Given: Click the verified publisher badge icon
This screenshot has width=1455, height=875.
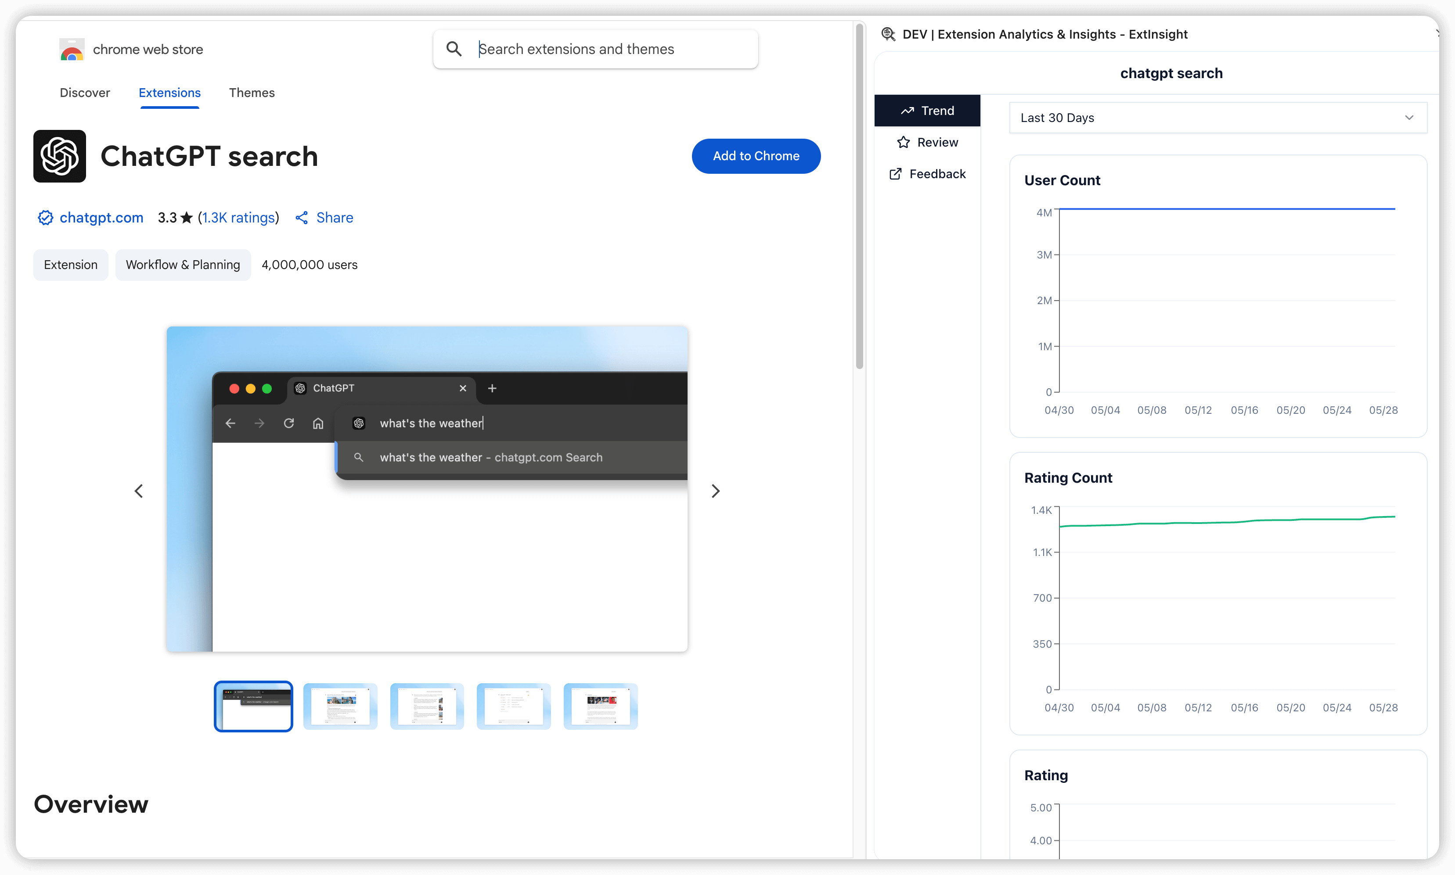Looking at the screenshot, I should click(x=45, y=218).
